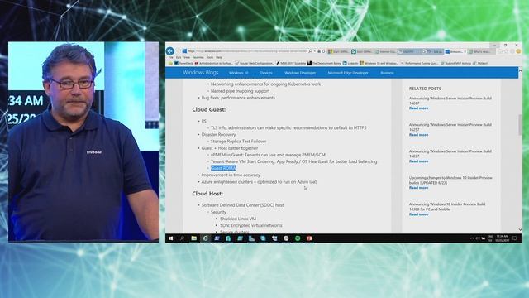Open Windows 10 nav item
The image size is (529, 298).
click(x=238, y=73)
